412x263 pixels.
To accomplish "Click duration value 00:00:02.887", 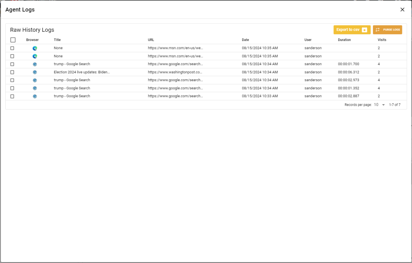I will pyautogui.click(x=348, y=96).
